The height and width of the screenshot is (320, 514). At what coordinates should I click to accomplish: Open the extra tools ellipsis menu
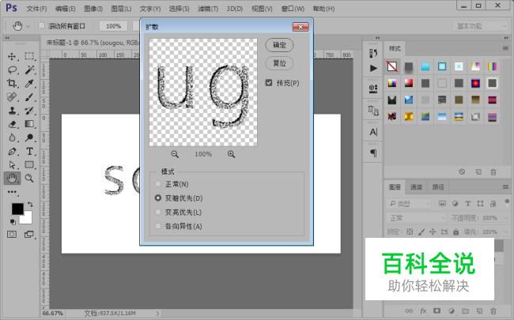12,192
